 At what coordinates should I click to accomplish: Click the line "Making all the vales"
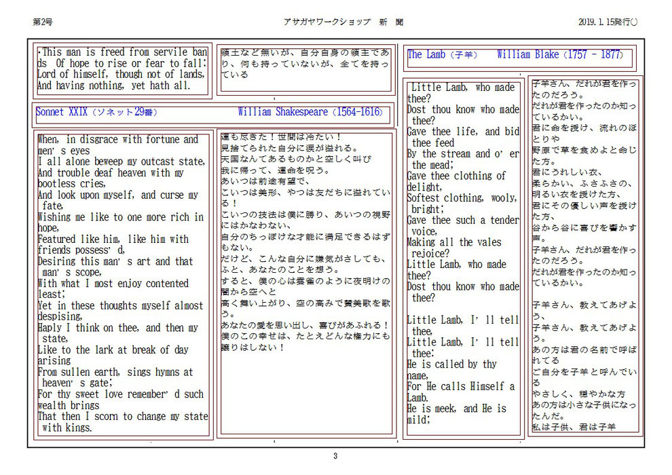454,243
